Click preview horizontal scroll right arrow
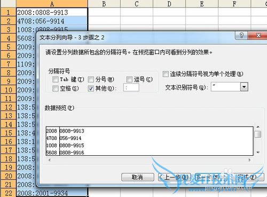This screenshot has height=197, width=267. click(250, 160)
